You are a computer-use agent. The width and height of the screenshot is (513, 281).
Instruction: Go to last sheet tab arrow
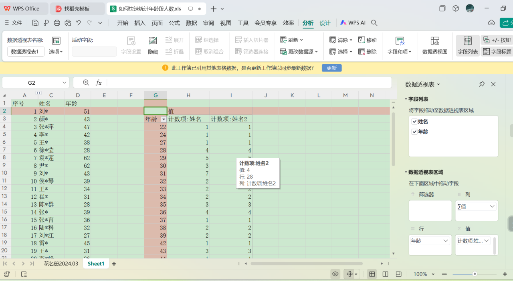[32, 264]
